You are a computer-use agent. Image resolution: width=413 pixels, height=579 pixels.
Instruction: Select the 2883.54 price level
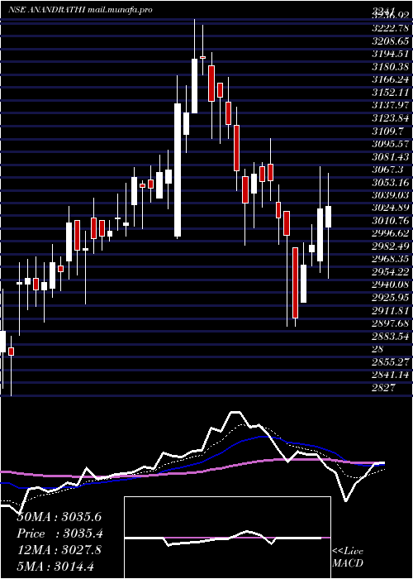(x=391, y=337)
